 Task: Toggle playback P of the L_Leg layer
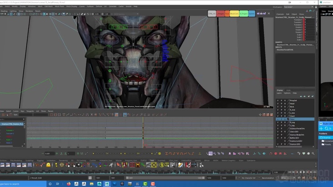coord(282,125)
